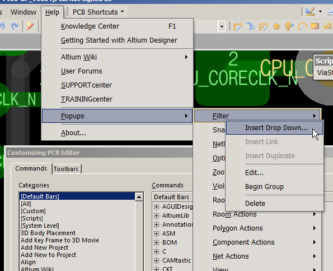The width and height of the screenshot is (333, 271).
Task: Open the Altium Wiki submenu
Action: coord(118,57)
